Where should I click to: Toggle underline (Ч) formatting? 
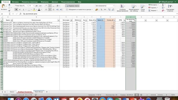(23, 10)
